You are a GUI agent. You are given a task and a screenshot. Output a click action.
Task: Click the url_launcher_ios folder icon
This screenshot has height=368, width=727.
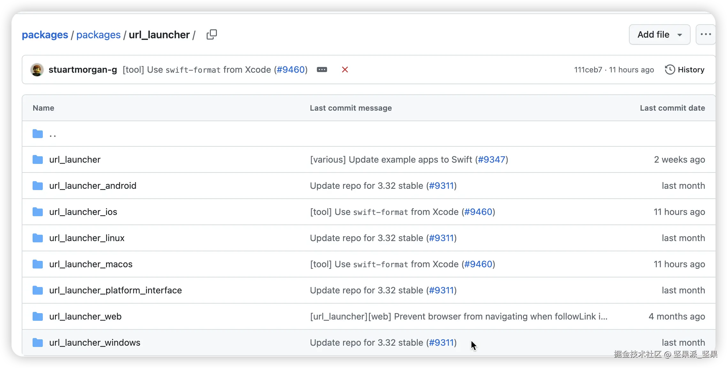click(x=38, y=212)
